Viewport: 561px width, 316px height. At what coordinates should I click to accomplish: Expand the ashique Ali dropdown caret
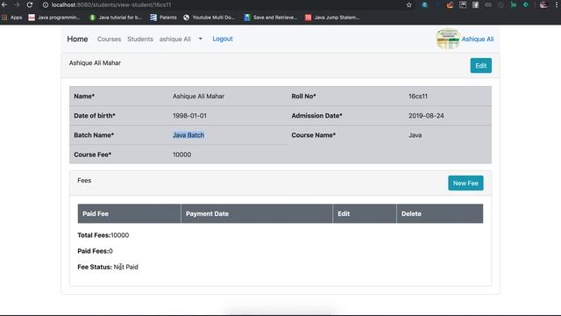click(x=201, y=39)
